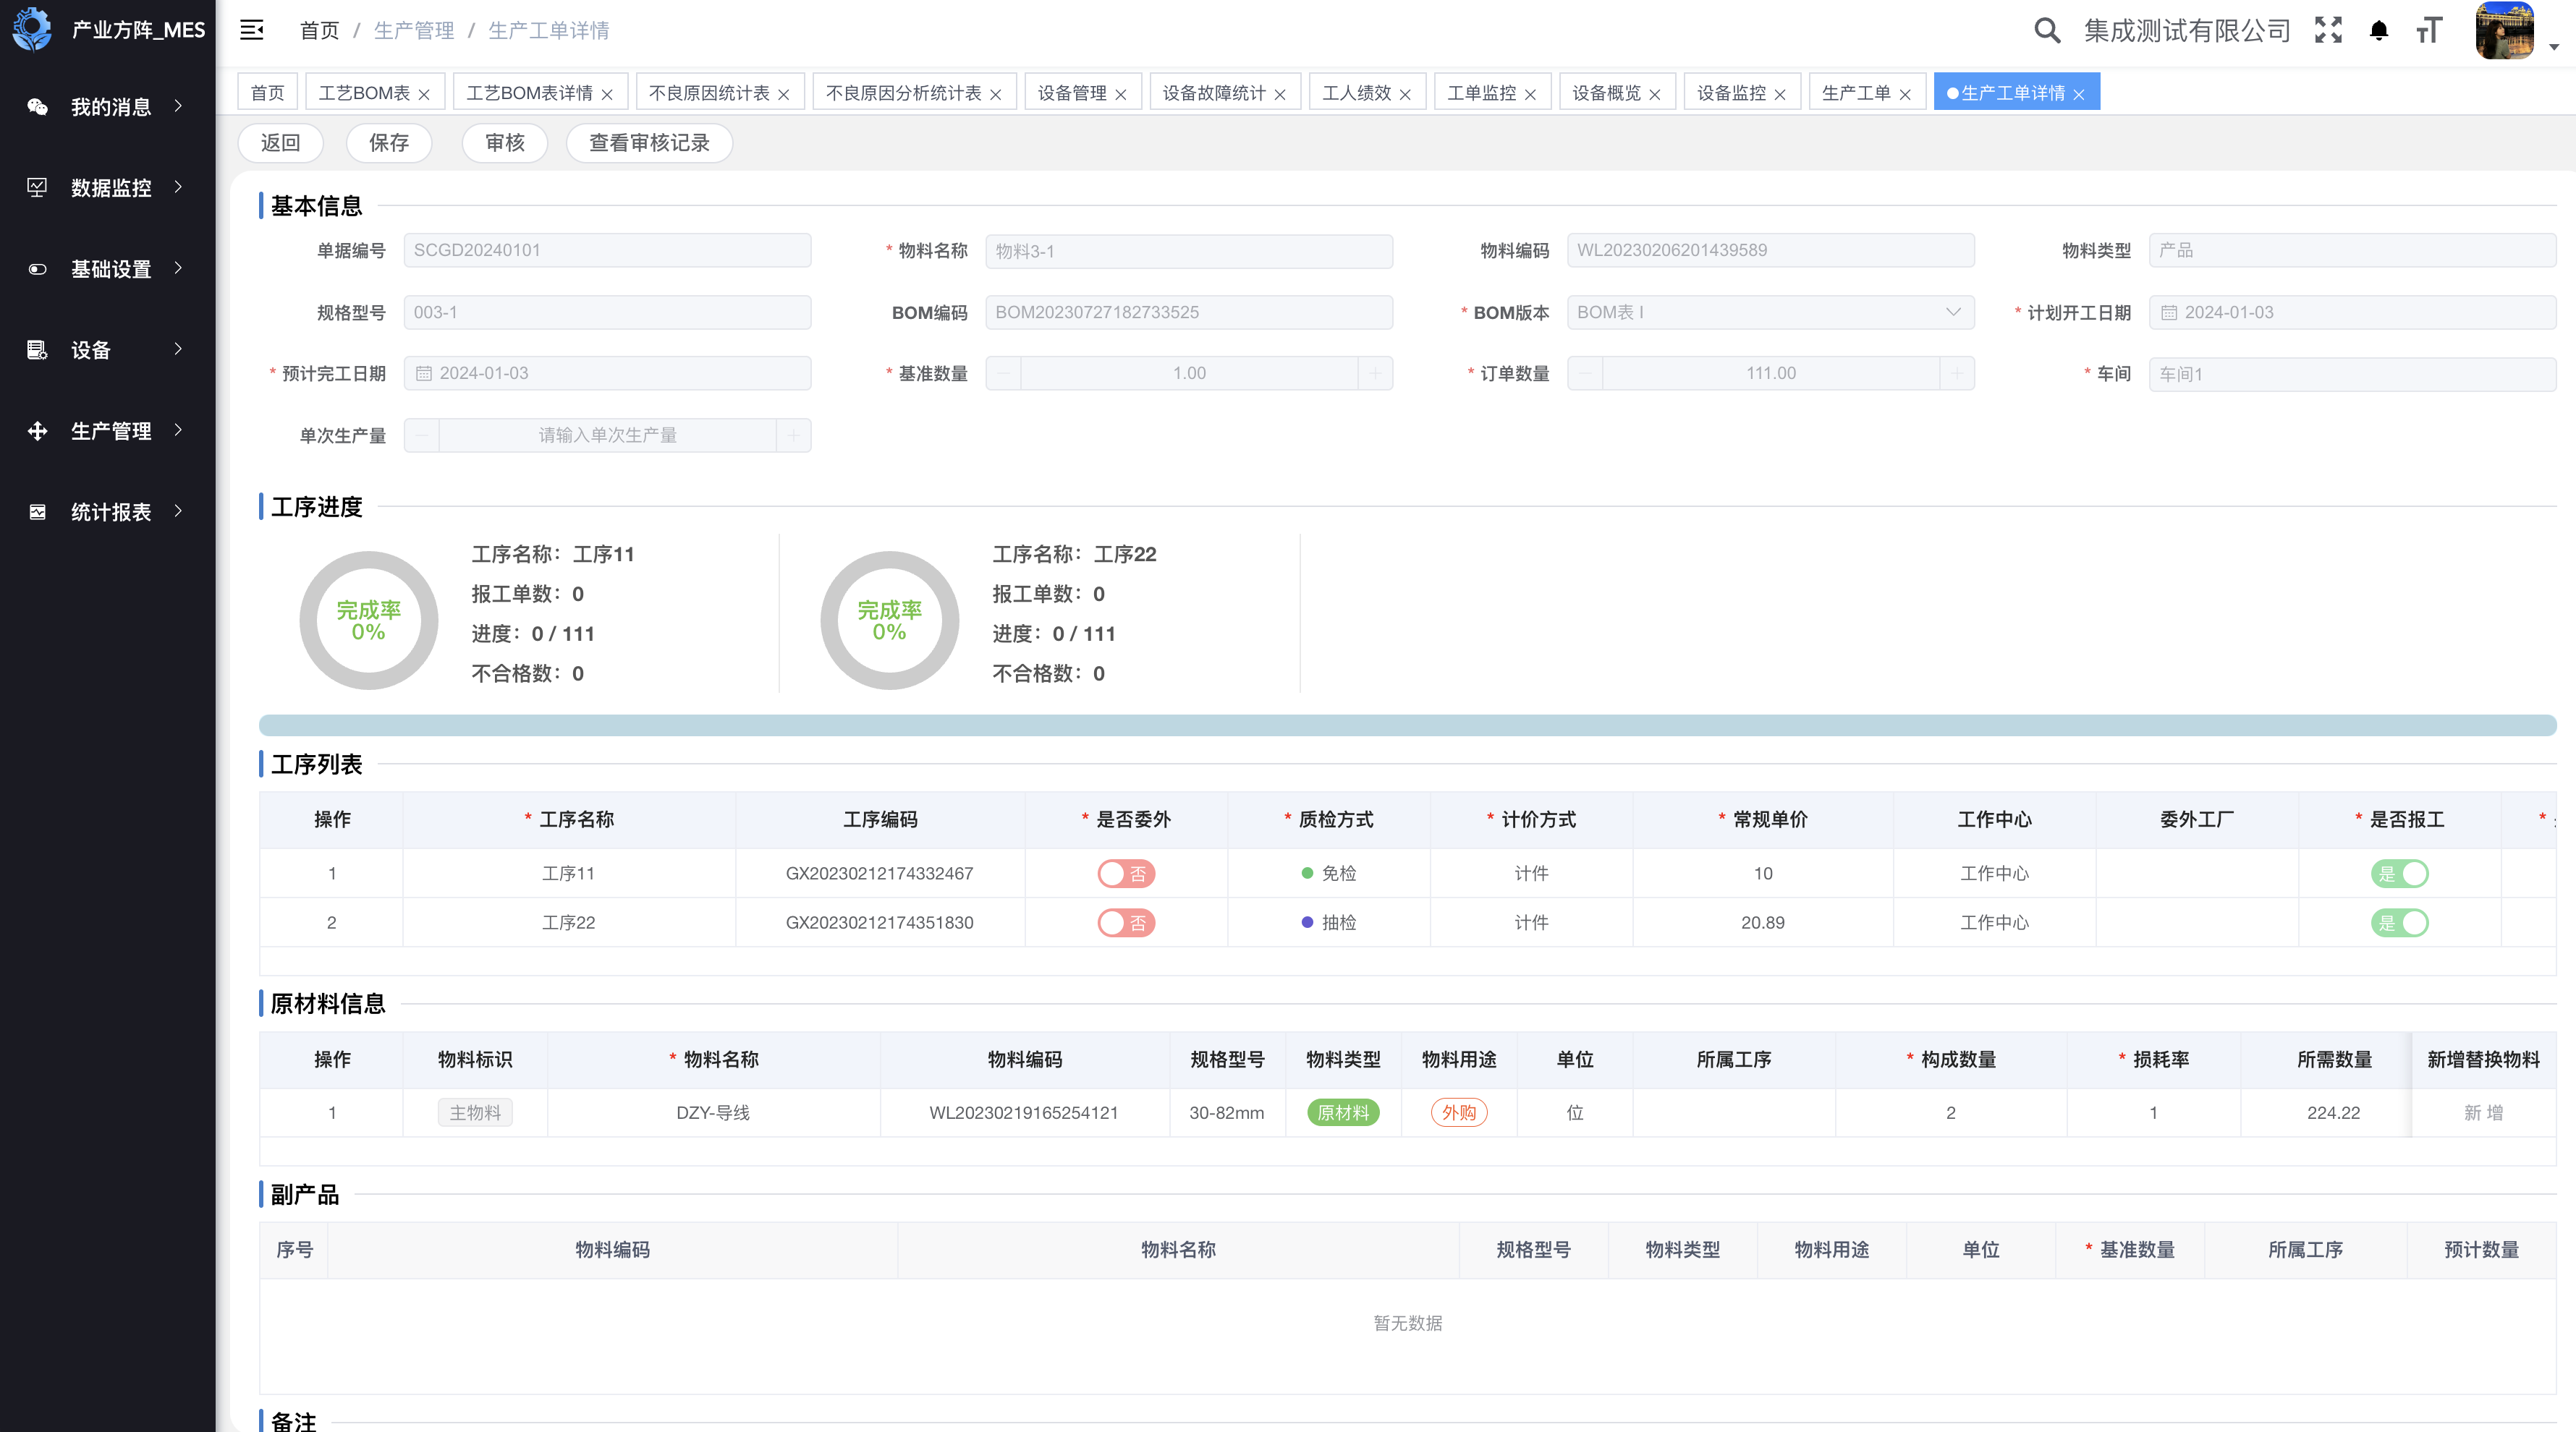The width and height of the screenshot is (2576, 1432).
Task: Go to 生产管理 breadcrumb link
Action: [x=414, y=30]
